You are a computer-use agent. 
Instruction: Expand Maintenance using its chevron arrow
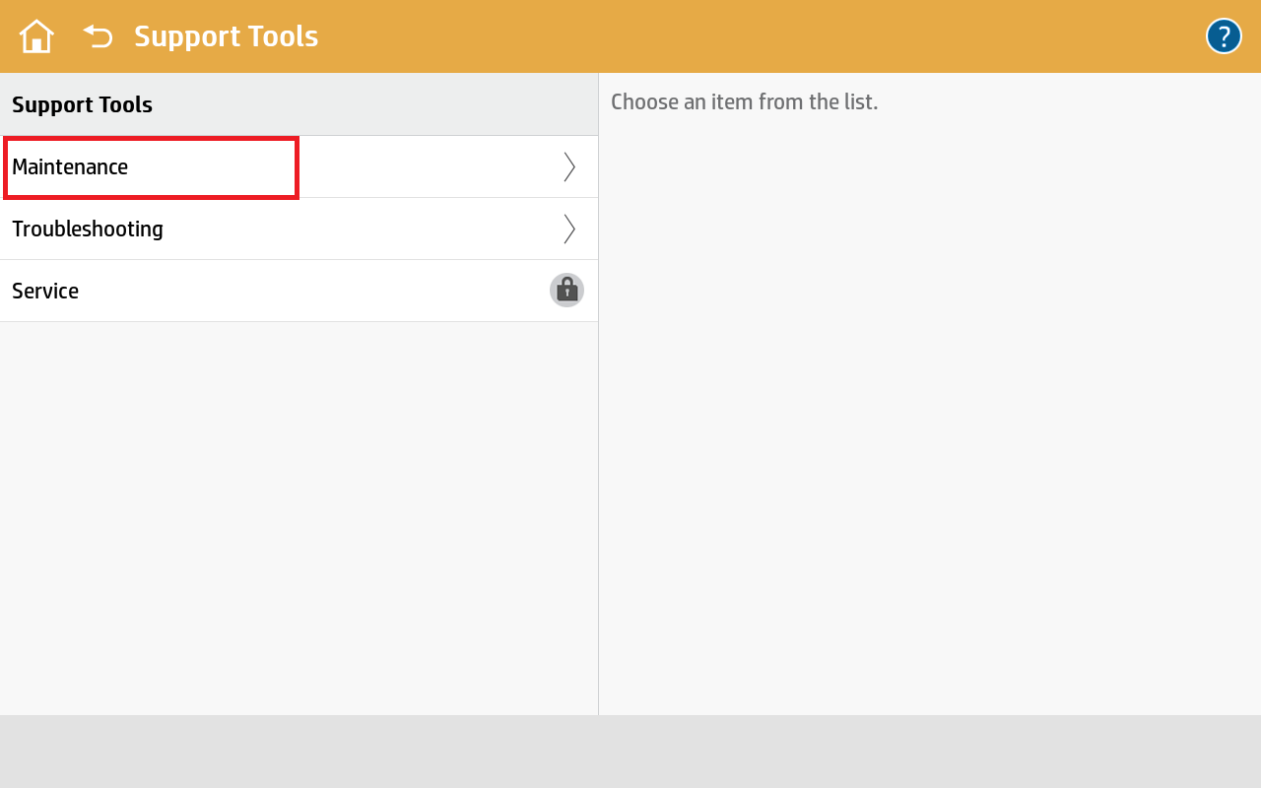(x=568, y=167)
